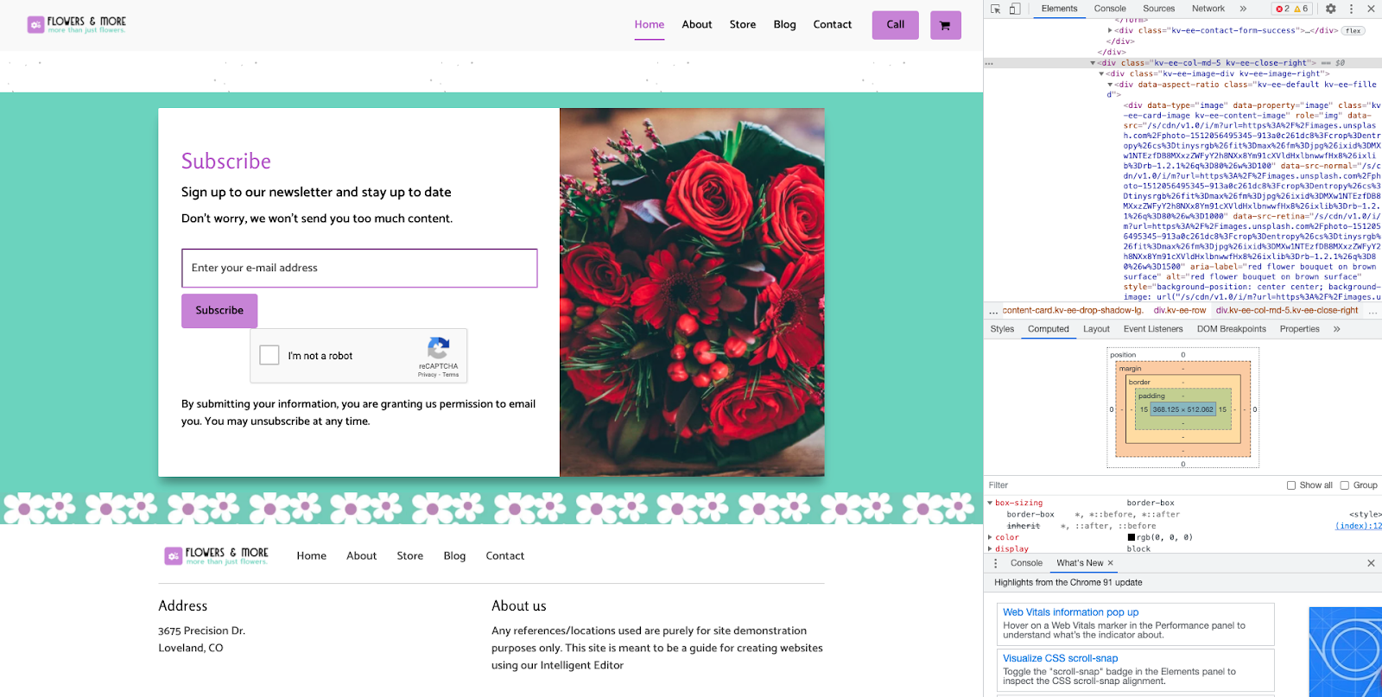Collapse the kv-ee-image-div node
This screenshot has width=1382, height=697.
[1101, 73]
